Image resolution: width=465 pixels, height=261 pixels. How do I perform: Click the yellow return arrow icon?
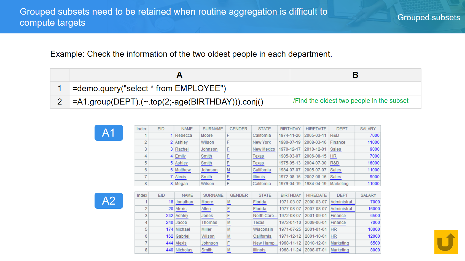coord(446,242)
